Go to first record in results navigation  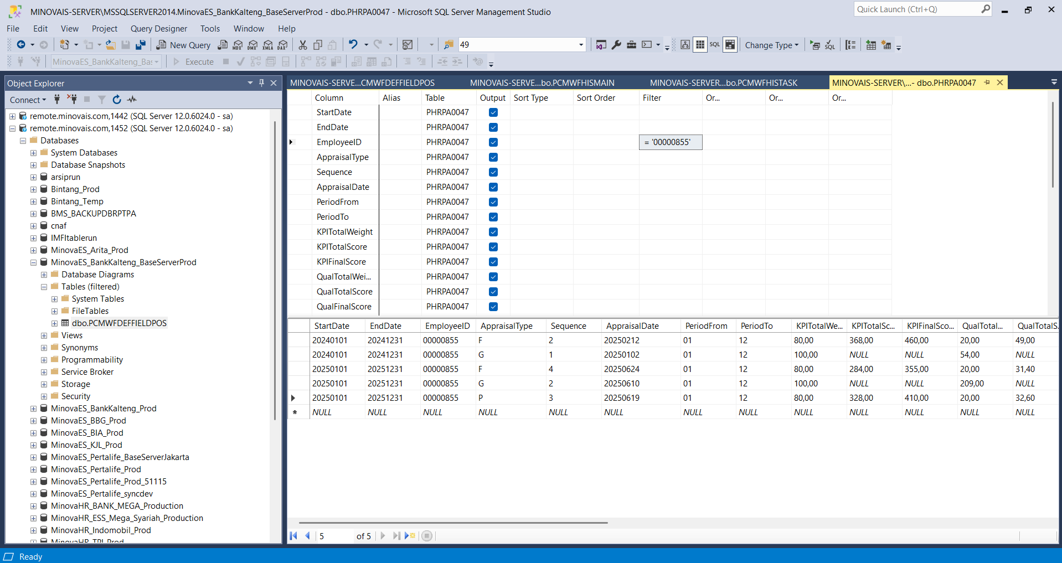click(x=294, y=536)
